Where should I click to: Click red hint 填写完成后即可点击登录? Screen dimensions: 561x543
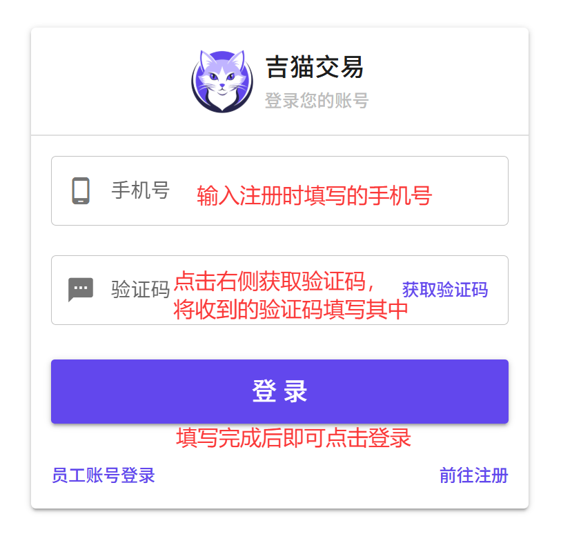click(293, 438)
